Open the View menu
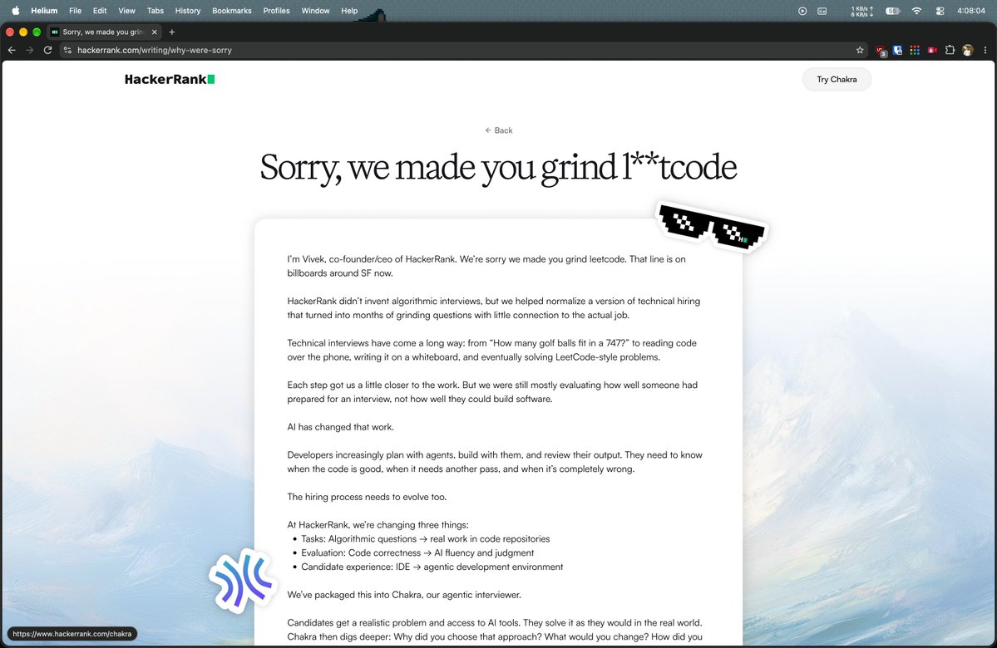The height and width of the screenshot is (648, 997). 126,11
